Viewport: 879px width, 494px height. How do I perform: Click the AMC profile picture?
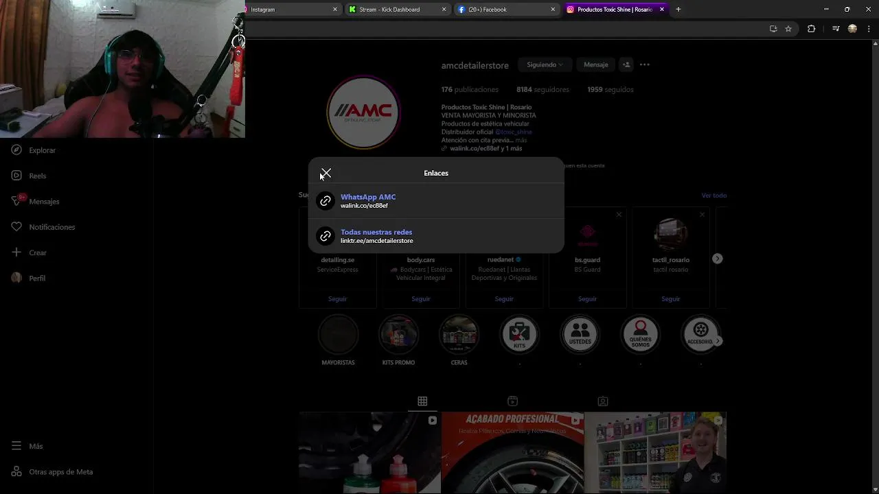(363, 113)
